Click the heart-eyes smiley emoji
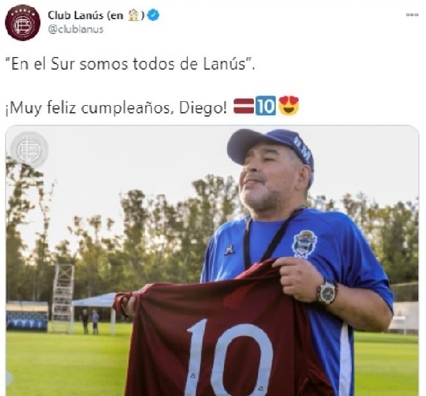Screen dimensions: 426x396 point(288,106)
